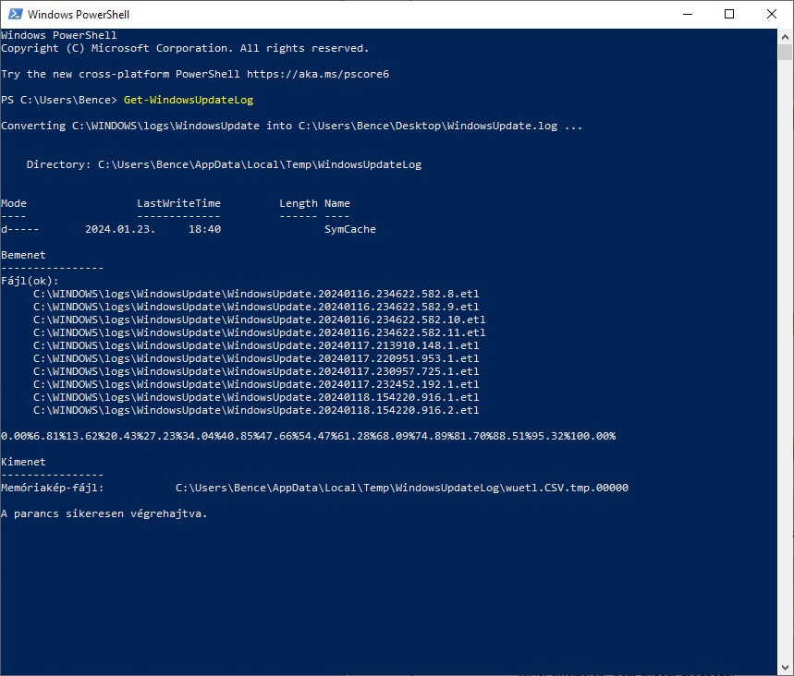
Task: Click the 'd-----' mode value
Action: coord(19,229)
